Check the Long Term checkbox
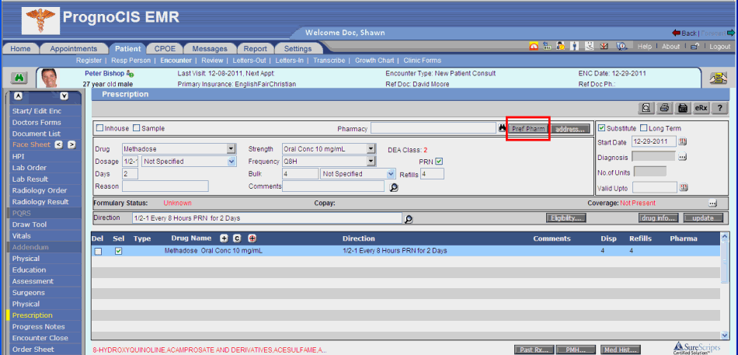 [x=643, y=128]
